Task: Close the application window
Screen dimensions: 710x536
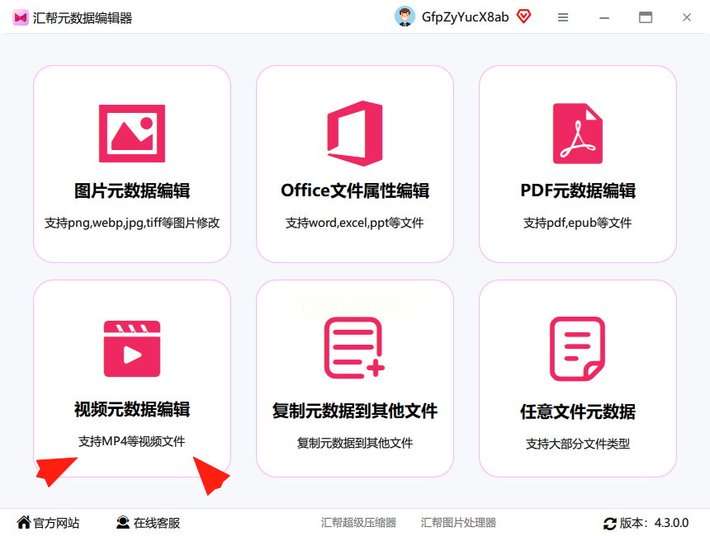Action: [x=686, y=17]
